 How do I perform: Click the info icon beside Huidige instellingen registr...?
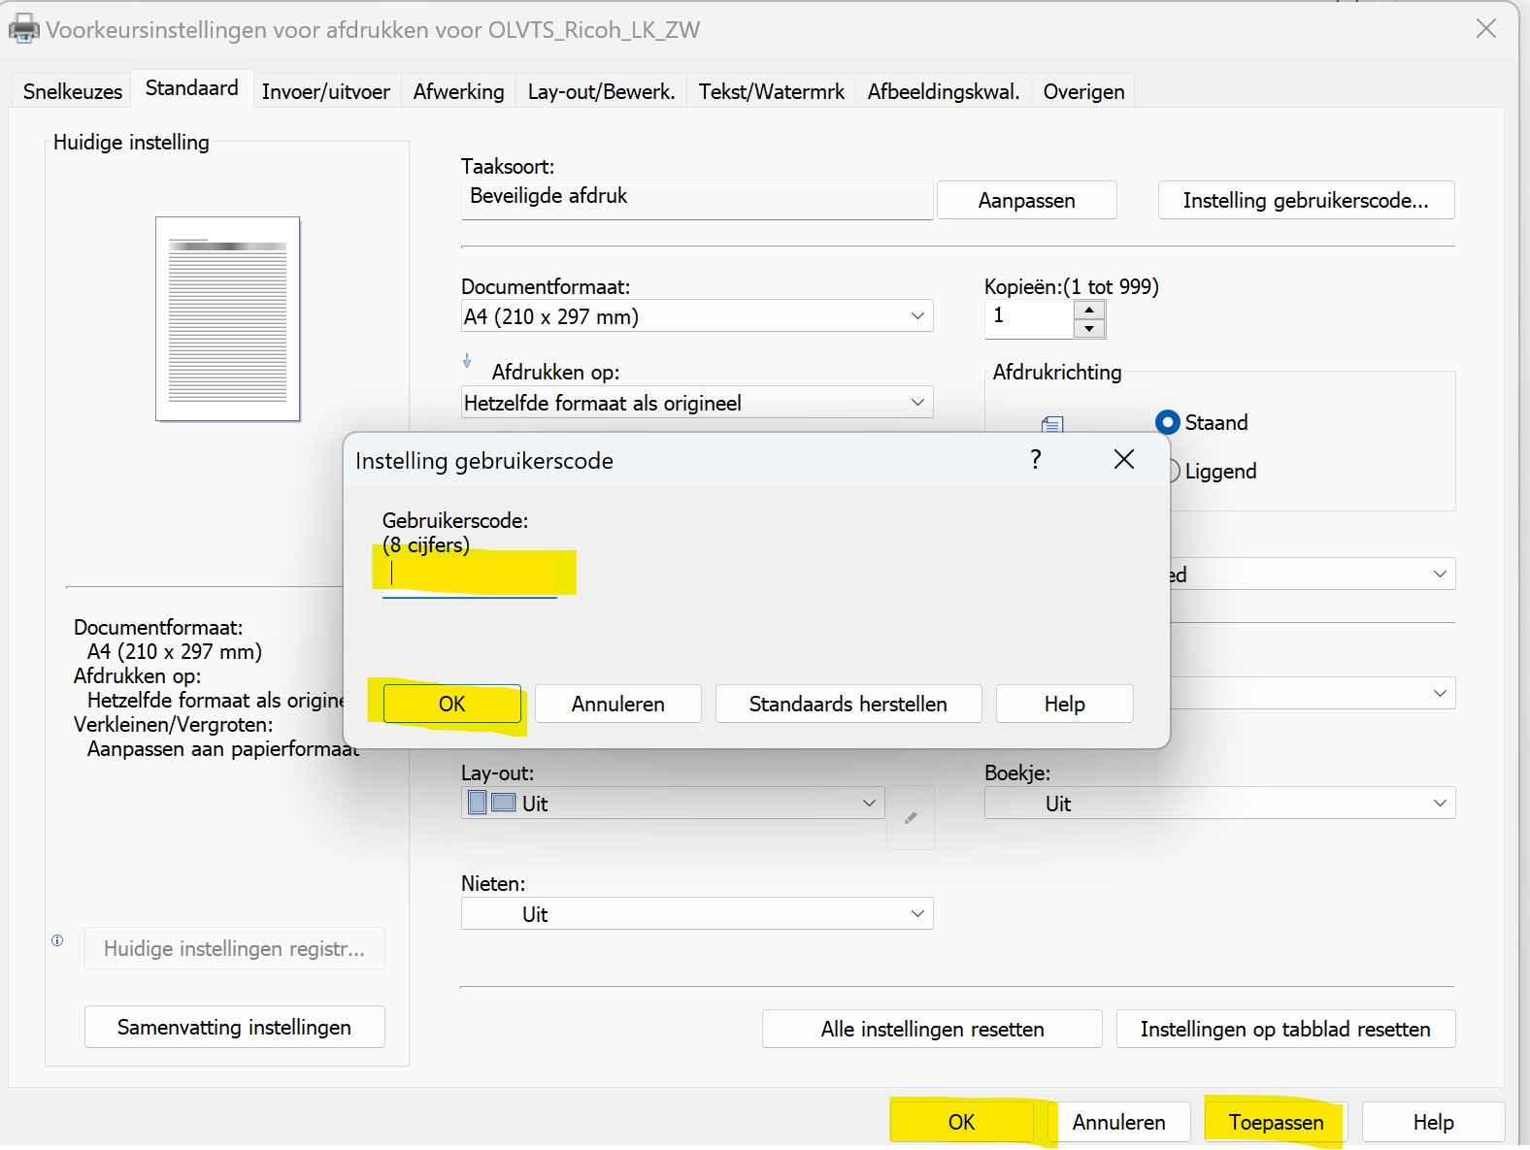pyautogui.click(x=57, y=940)
